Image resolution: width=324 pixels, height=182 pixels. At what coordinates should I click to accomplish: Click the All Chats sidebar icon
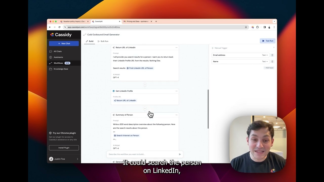pyautogui.click(x=51, y=51)
